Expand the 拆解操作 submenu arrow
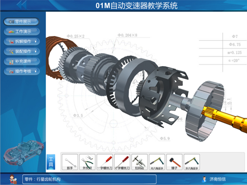Image resolution: width=247 pixels, height=185 pixels. point(36,41)
